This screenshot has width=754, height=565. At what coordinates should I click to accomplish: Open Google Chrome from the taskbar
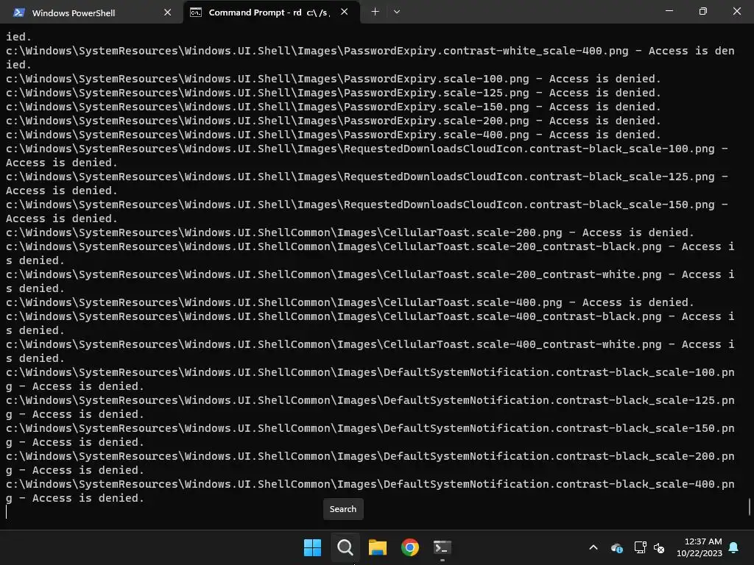(409, 547)
